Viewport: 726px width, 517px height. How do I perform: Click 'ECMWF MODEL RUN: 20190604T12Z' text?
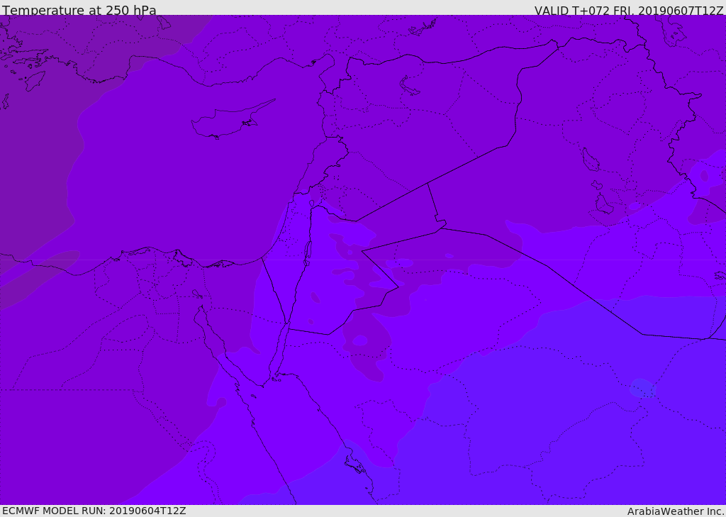click(x=94, y=511)
